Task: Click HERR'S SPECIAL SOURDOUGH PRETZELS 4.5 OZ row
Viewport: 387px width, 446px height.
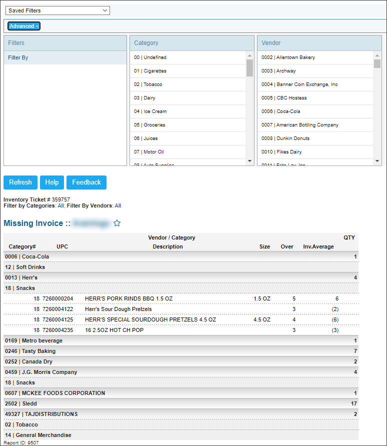Action: tap(181, 319)
